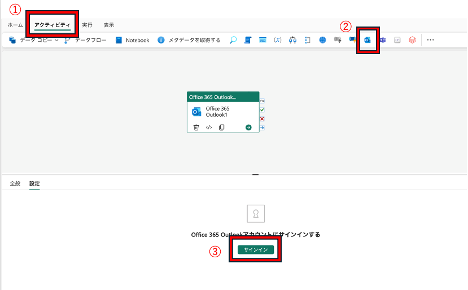Add an If condition activity from the toolbar
Screen dimensions: 468x290
coord(292,40)
